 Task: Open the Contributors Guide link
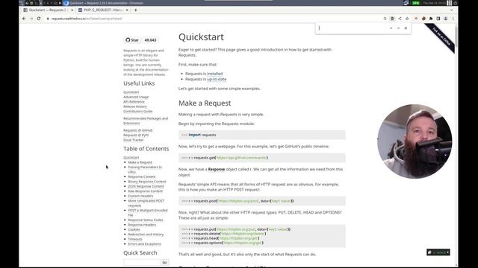point(137,112)
